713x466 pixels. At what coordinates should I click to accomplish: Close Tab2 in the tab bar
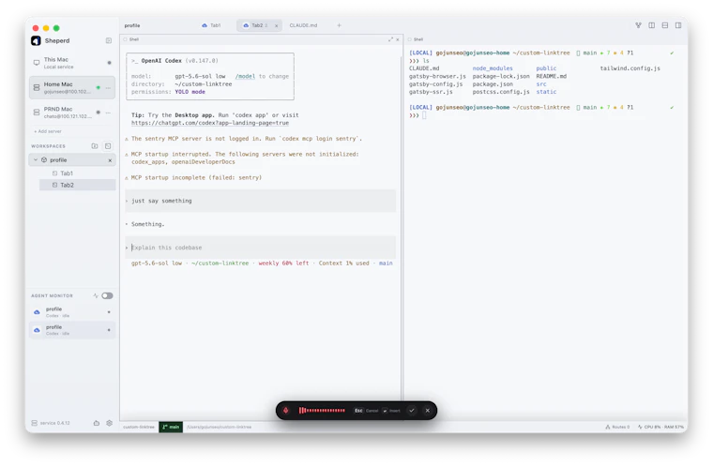coord(277,26)
